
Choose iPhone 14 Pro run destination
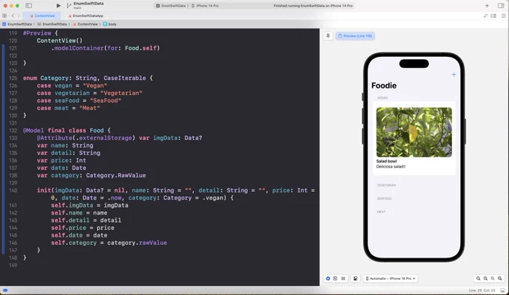tap(205, 6)
